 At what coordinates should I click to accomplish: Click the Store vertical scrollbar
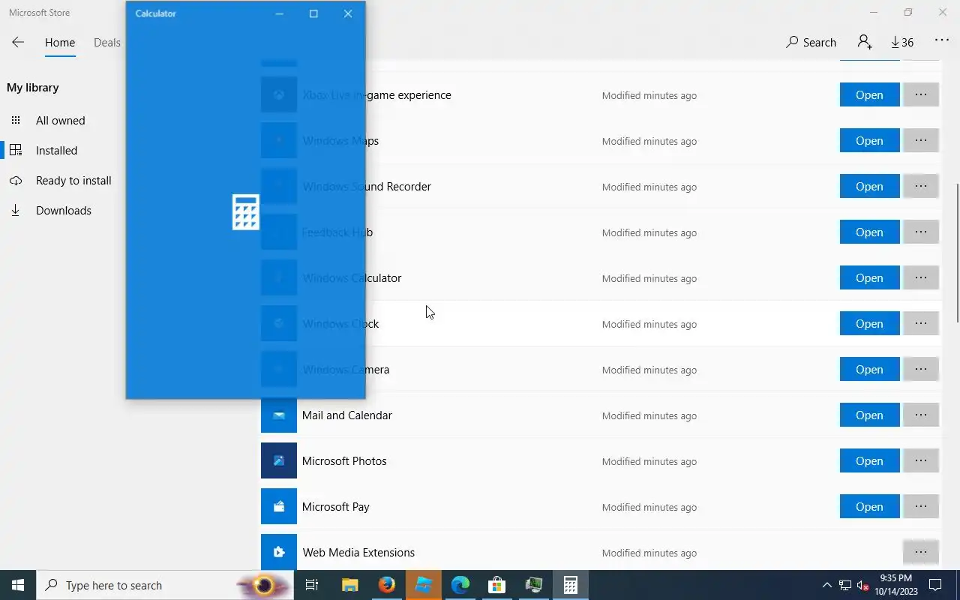[x=957, y=253]
